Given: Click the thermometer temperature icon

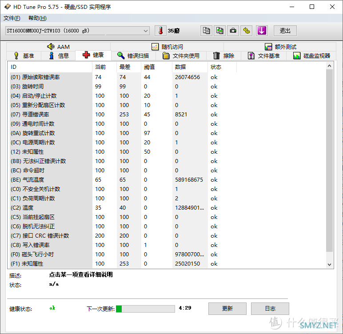Looking at the screenshot, I should [160, 31].
